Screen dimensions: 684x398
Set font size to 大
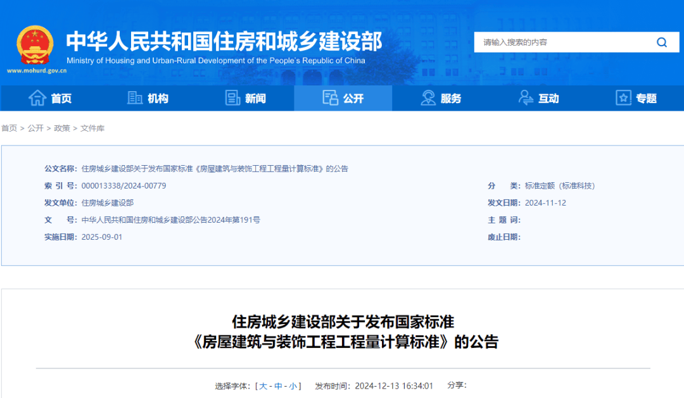(x=263, y=386)
